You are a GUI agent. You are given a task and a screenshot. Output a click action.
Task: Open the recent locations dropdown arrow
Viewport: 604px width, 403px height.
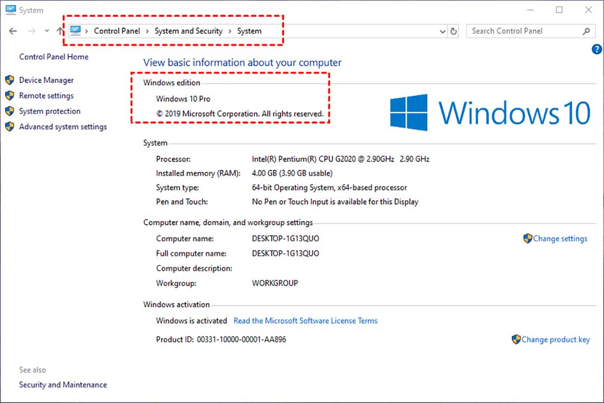[x=46, y=31]
